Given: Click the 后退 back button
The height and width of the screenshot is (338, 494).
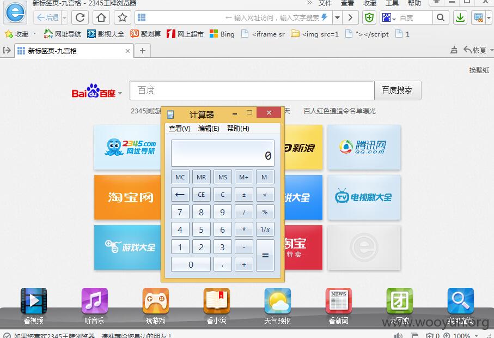Looking at the screenshot, I should click(48, 17).
